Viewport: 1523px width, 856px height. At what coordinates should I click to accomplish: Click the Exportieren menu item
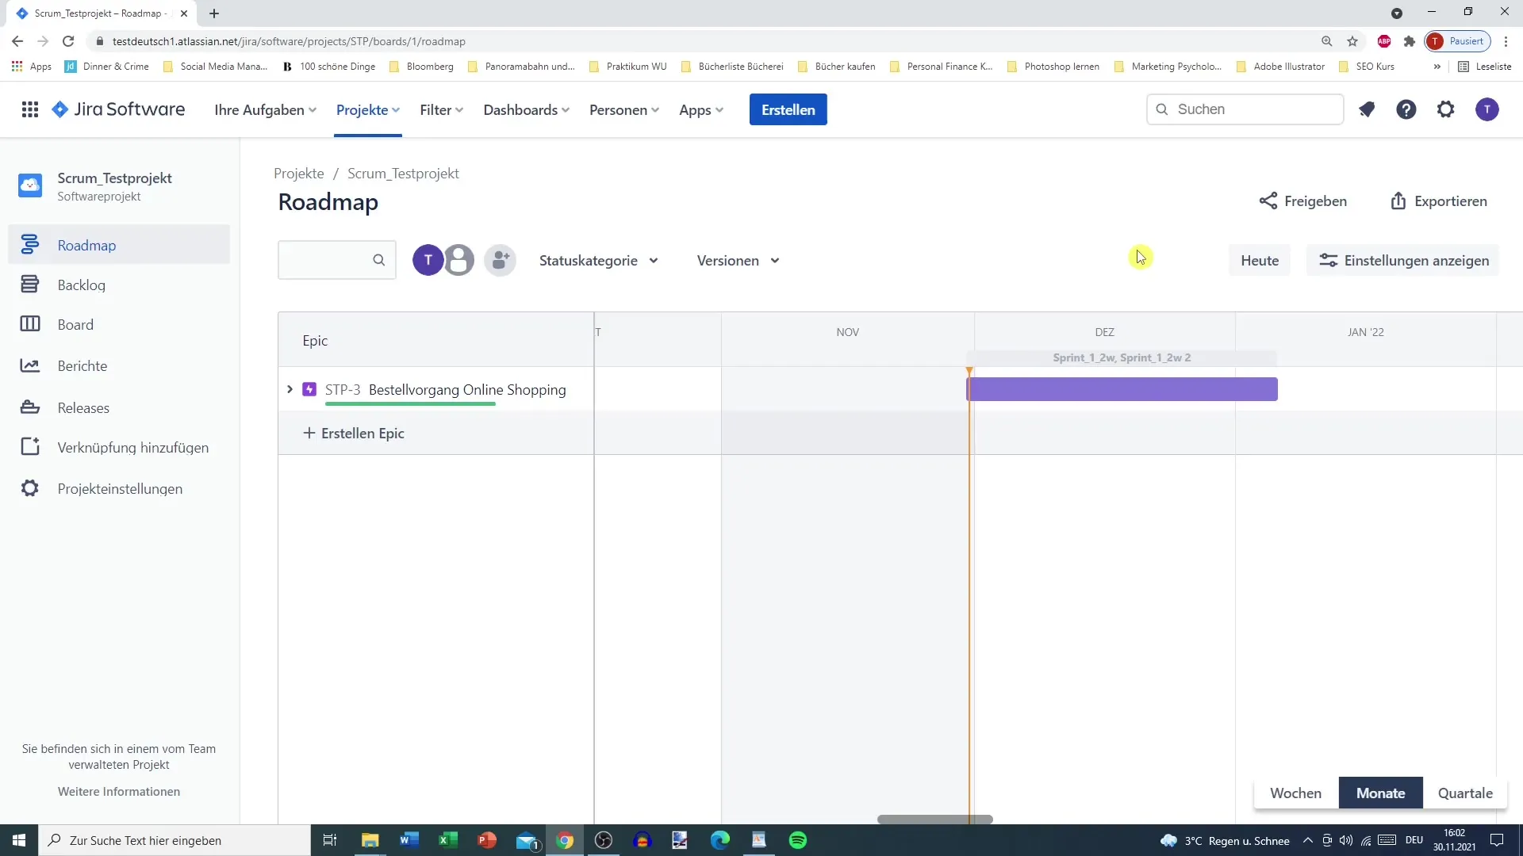coord(1440,201)
